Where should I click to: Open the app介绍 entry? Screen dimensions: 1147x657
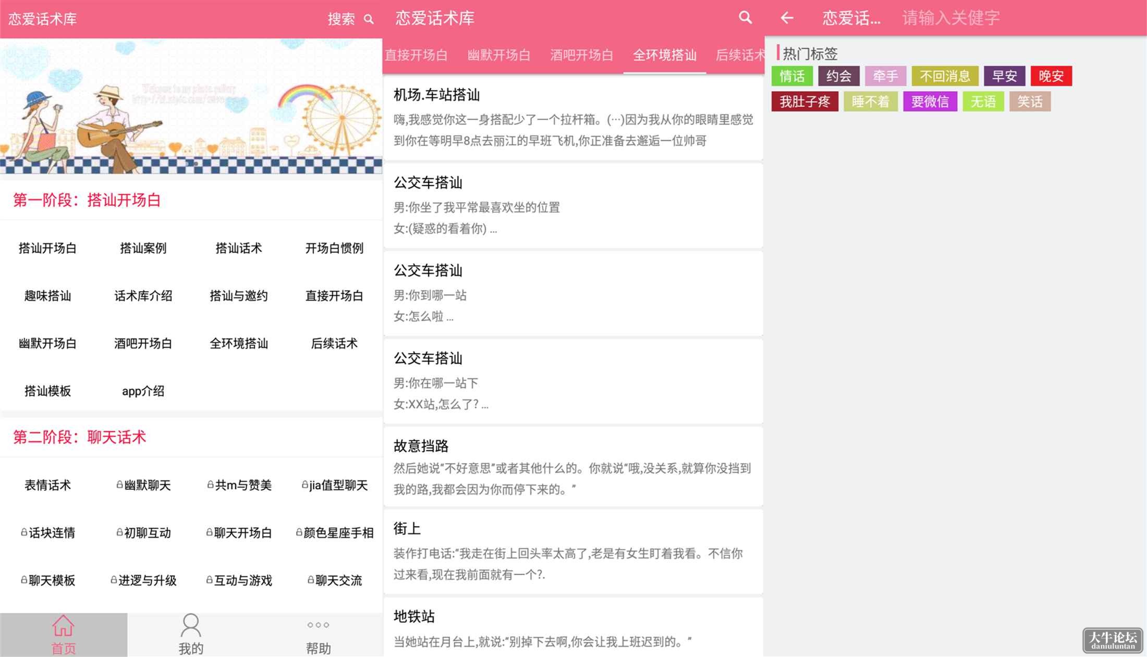[x=143, y=391]
